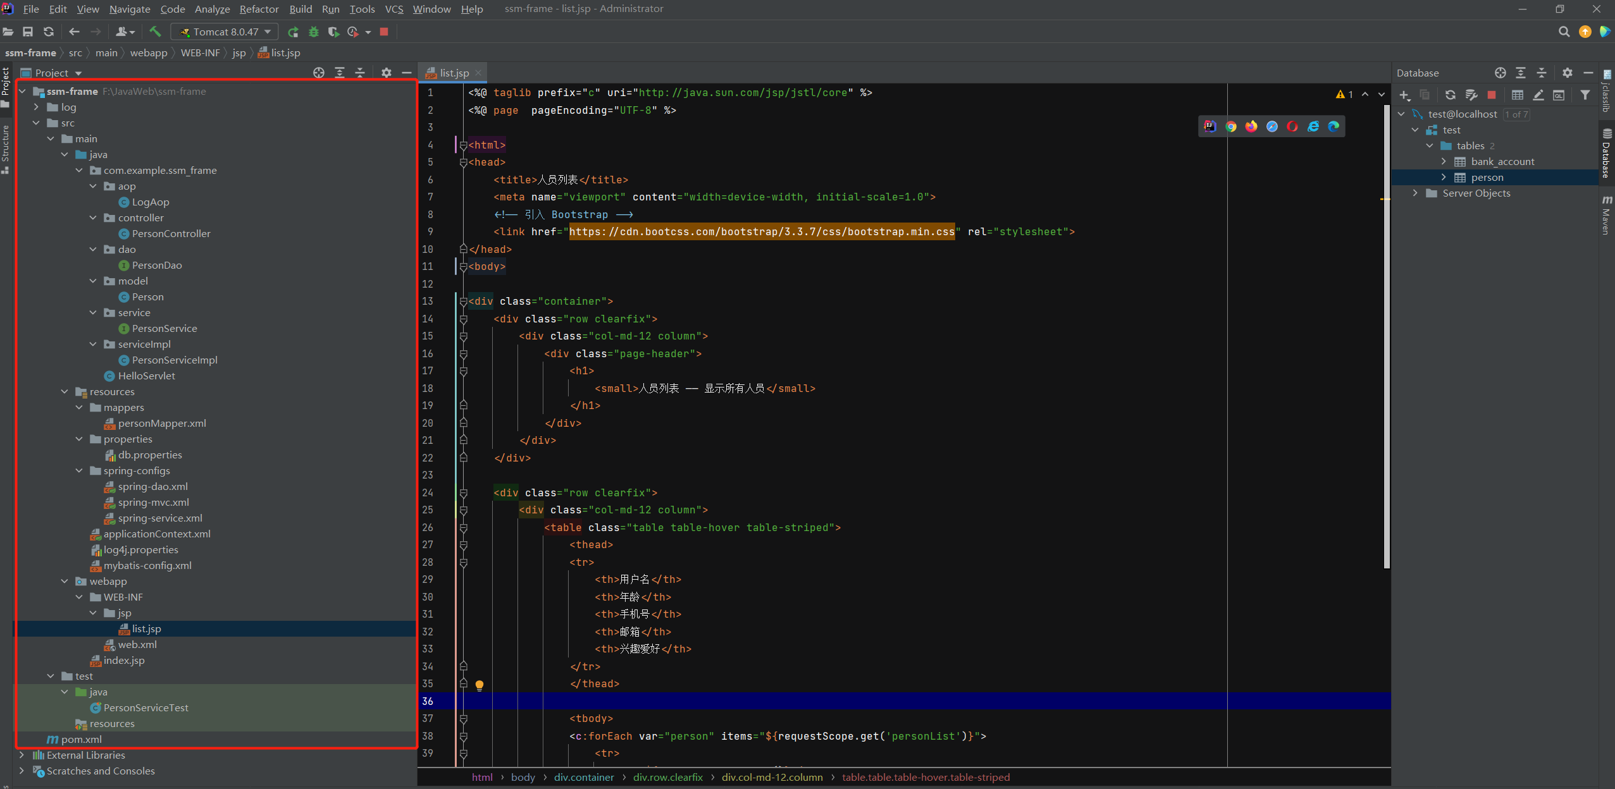This screenshot has height=789, width=1615.
Task: Expand External Libraries node
Action: pyautogui.click(x=22, y=755)
